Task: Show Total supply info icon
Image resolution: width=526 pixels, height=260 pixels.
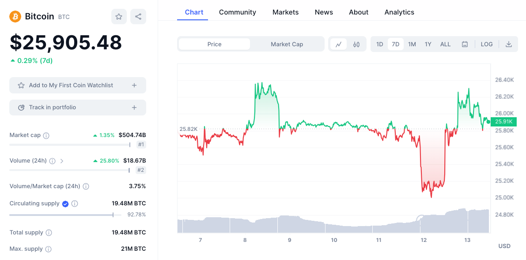Action: [49, 233]
